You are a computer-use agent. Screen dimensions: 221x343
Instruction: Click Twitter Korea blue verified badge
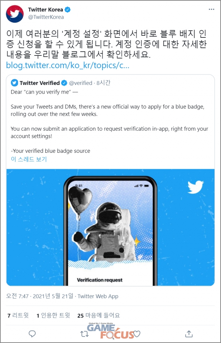point(67,10)
